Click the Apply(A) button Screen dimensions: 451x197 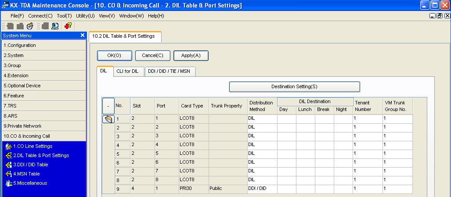[x=191, y=56]
